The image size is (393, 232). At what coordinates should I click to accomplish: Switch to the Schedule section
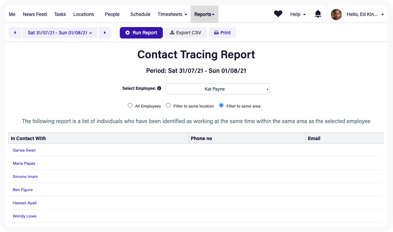click(140, 14)
